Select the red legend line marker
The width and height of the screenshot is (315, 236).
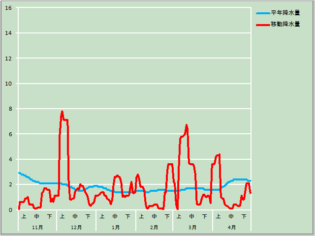pos(263,25)
